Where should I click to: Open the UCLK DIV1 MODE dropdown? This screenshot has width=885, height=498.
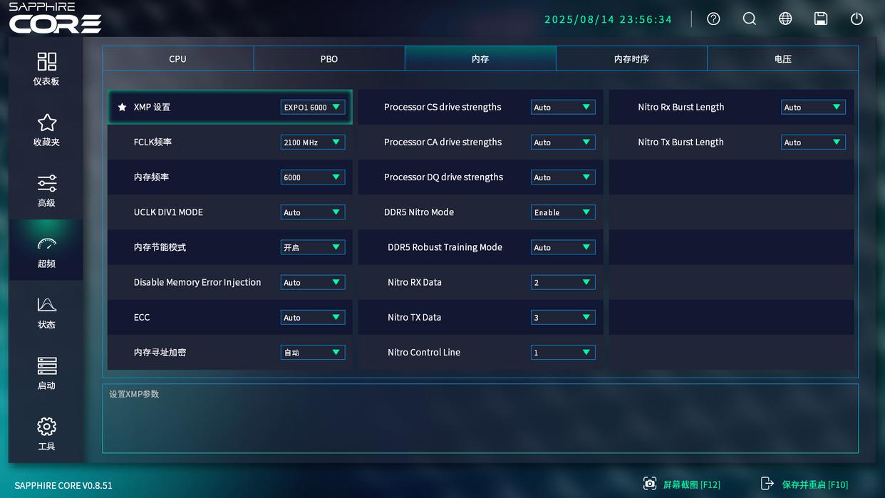313,212
